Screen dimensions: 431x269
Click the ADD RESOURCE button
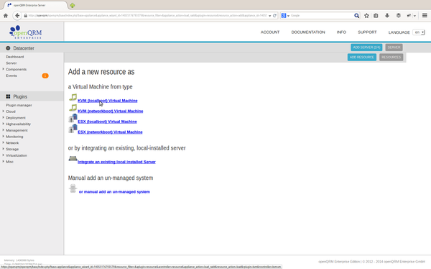(x=362, y=58)
